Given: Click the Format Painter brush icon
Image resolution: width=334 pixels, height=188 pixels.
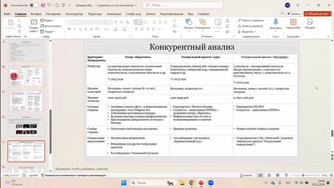Looking at the screenshot, I should (x=19, y=31).
